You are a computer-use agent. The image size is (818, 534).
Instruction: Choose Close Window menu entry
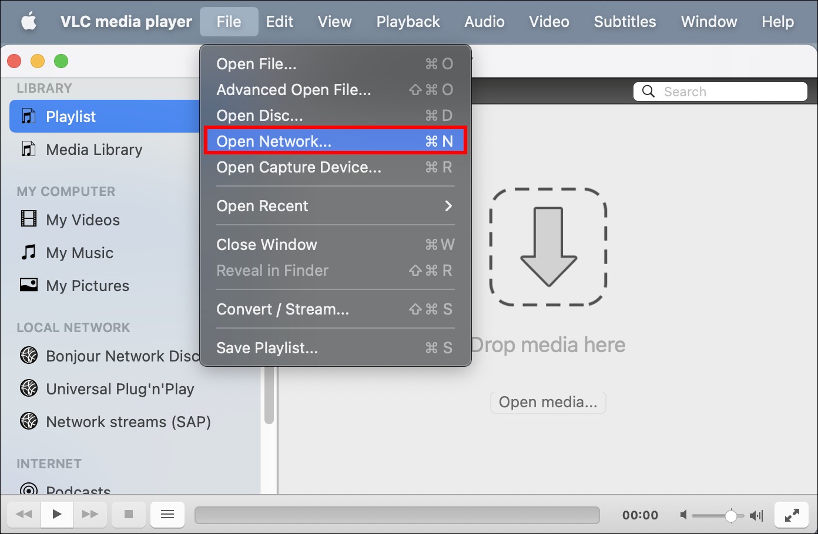pos(335,245)
